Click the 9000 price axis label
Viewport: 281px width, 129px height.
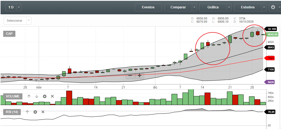pos(271,42)
